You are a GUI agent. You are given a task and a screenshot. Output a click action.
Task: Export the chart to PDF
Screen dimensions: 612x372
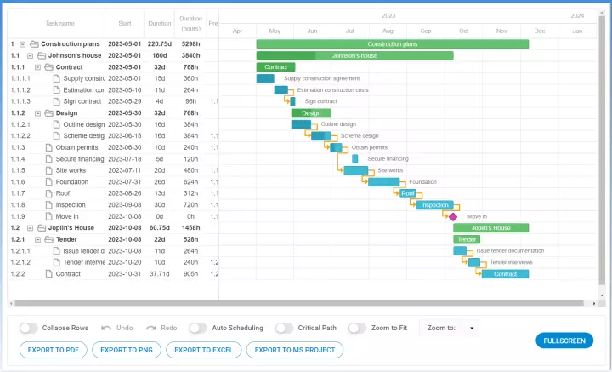[x=53, y=350]
